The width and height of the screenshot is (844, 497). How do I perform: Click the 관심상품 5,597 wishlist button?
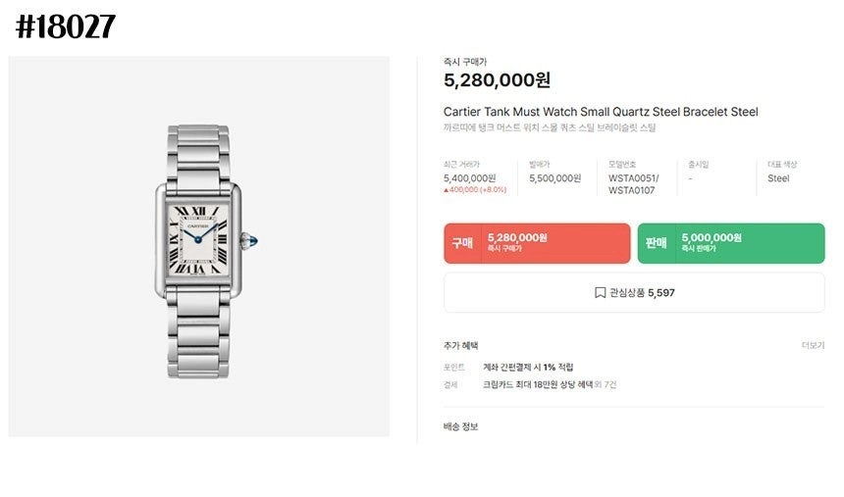(634, 292)
